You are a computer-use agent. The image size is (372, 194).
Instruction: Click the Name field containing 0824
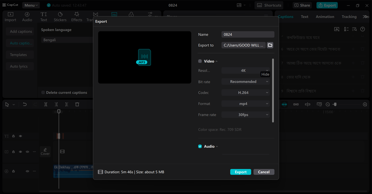[x=248, y=35]
